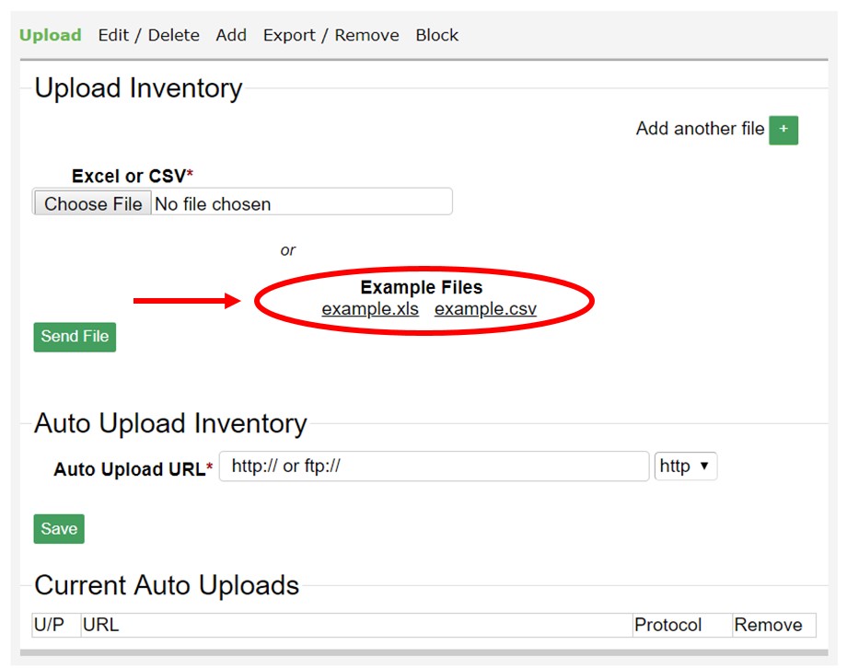This screenshot has height=668, width=847.
Task: Click the Send File button
Action: point(75,337)
